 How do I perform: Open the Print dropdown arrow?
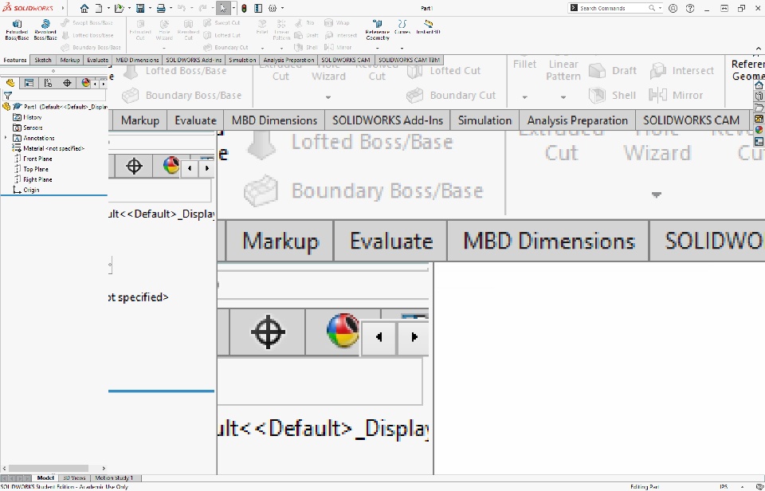tap(171, 8)
